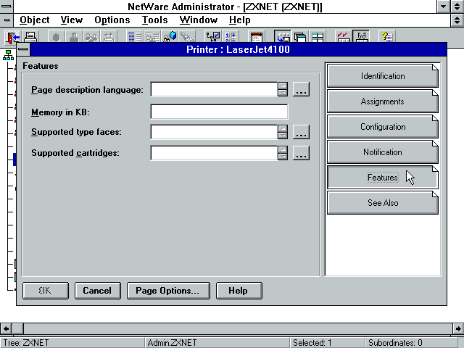Viewport: 464px width, 348px height.
Task: Click the blue cube Trustees toolbar icon
Action: click(x=170, y=37)
